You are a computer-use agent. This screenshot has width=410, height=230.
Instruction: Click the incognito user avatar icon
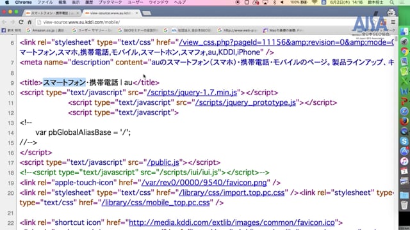tap(391, 12)
